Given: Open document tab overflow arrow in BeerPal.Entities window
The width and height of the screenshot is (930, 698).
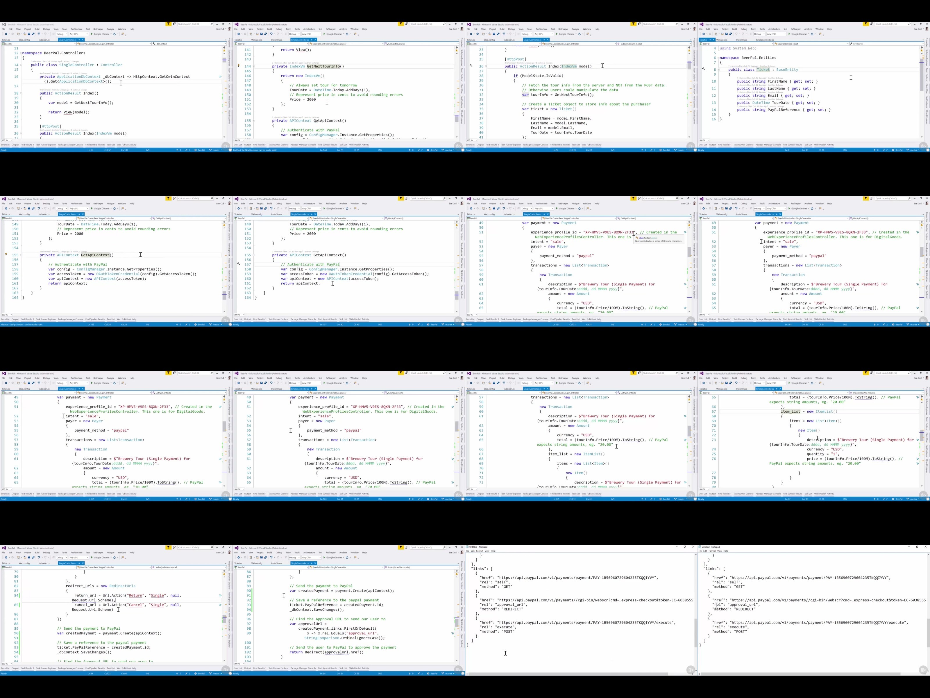Looking at the screenshot, I should tap(923, 40).
